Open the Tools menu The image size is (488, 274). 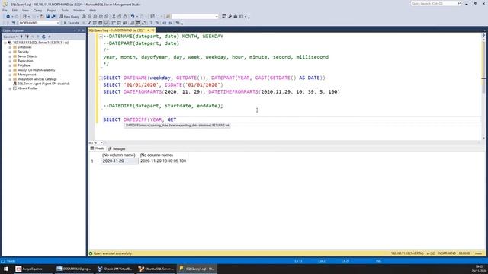coord(65,10)
